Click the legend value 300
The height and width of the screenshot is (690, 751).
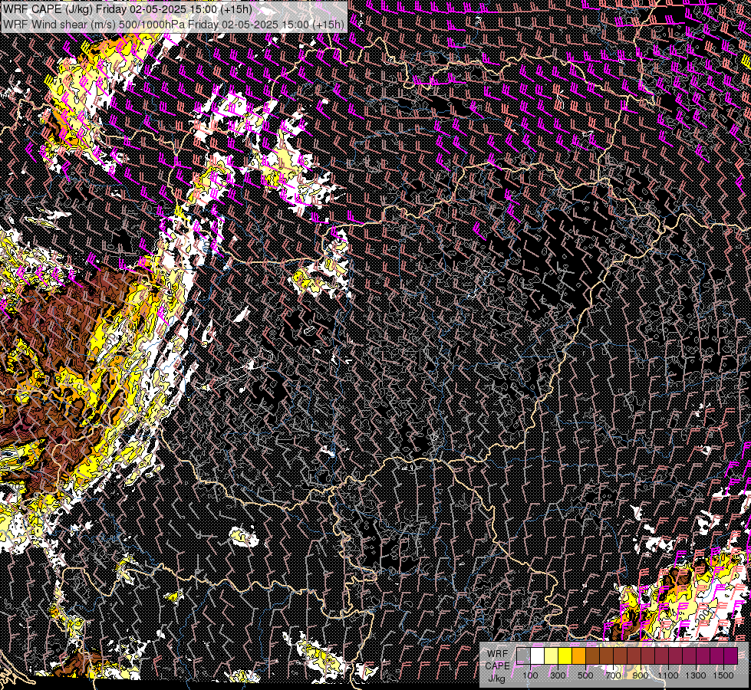tap(558, 675)
